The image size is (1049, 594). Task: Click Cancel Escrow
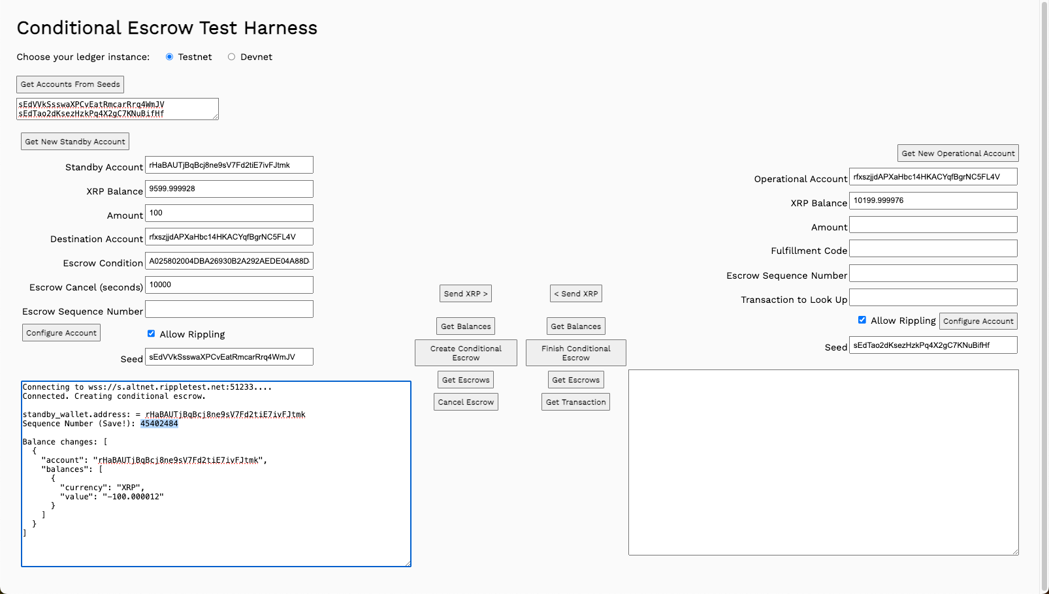tap(466, 401)
